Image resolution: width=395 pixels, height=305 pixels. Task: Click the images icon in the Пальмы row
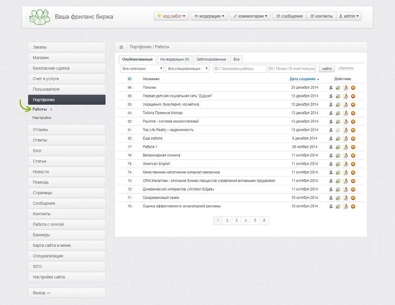[x=338, y=88]
